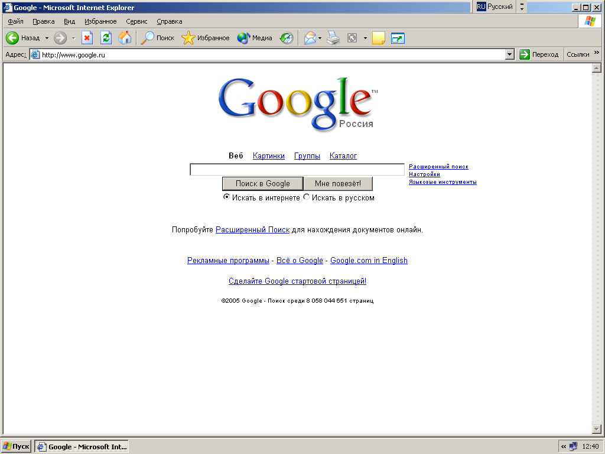Viewport: 605px width, 454px height.
Task: Open the Файл menu
Action: 15,22
